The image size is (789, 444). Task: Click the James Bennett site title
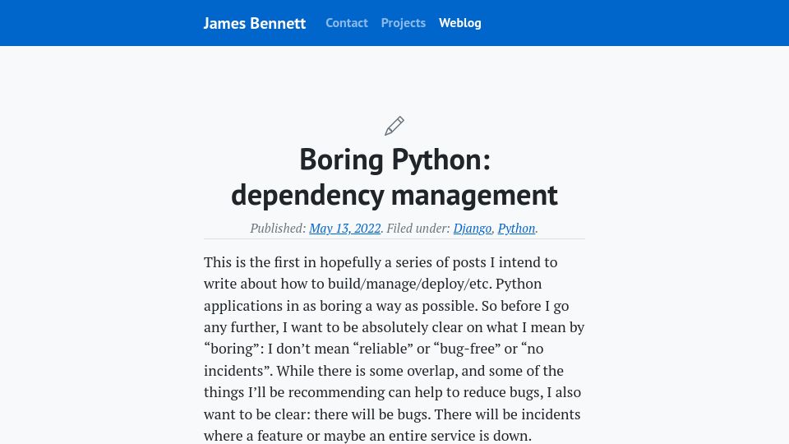254,23
